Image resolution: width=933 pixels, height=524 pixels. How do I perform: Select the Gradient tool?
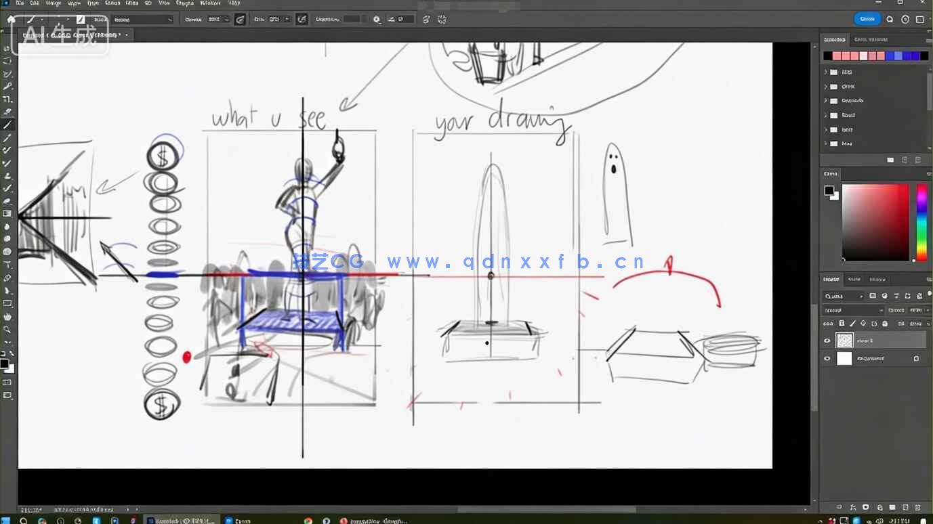coord(7,214)
